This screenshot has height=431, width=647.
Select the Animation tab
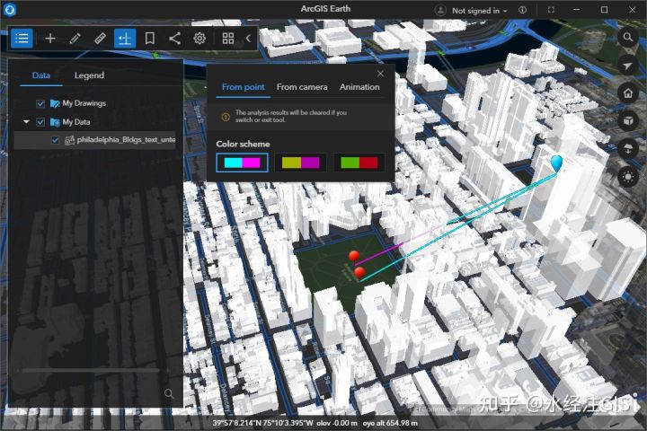point(359,87)
